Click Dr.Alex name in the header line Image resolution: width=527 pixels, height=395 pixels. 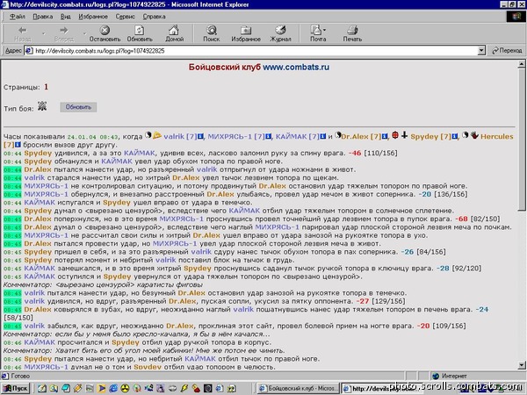coord(355,136)
